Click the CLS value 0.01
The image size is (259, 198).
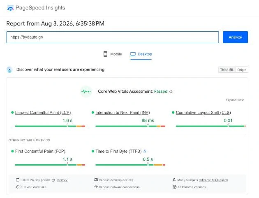(228, 121)
